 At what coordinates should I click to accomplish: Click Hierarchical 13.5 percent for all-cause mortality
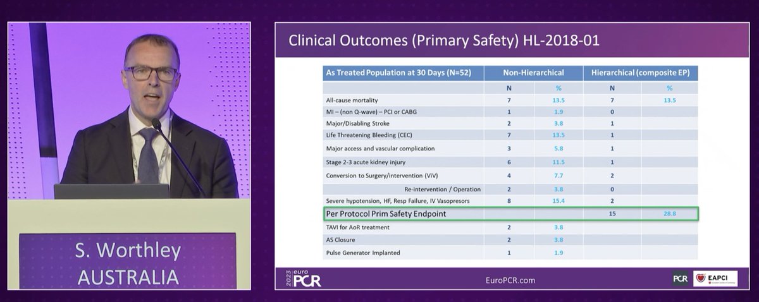click(x=670, y=100)
